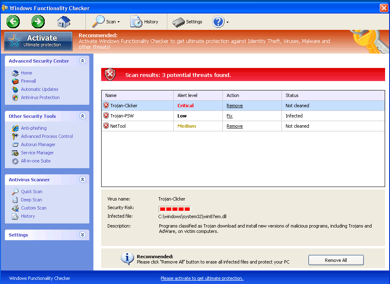
Task: Click the Scan magnifying glass icon
Action: [x=99, y=22]
